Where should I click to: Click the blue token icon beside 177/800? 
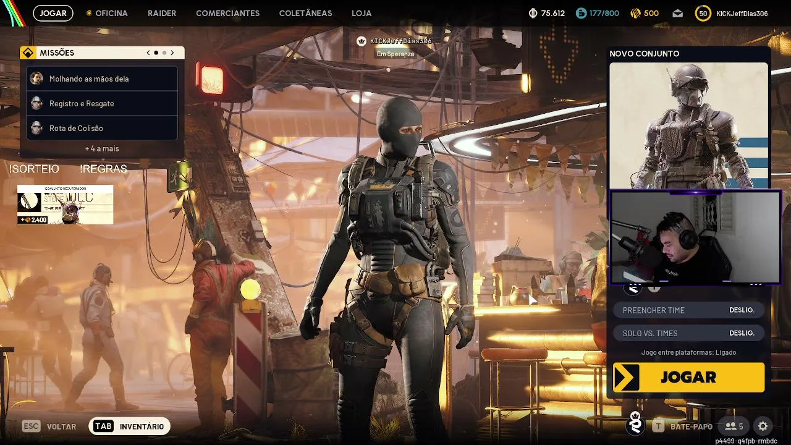click(581, 13)
